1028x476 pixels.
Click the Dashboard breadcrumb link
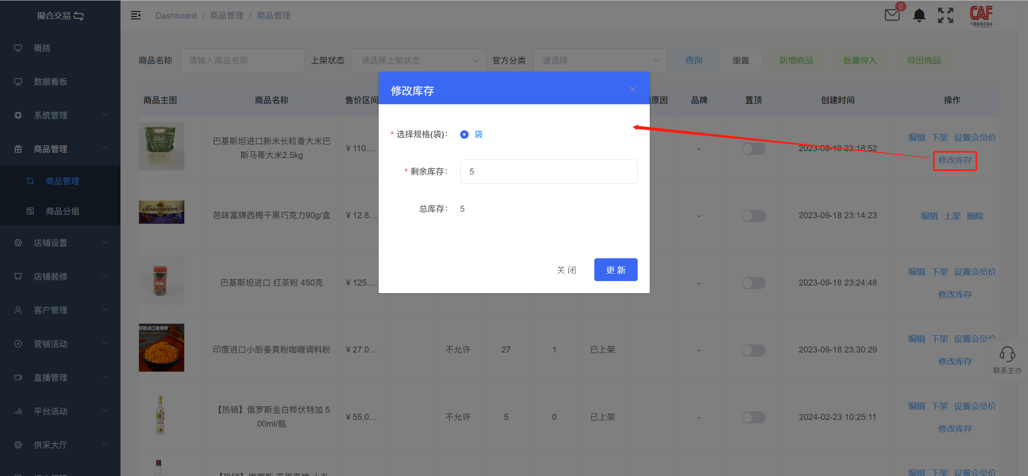point(176,16)
